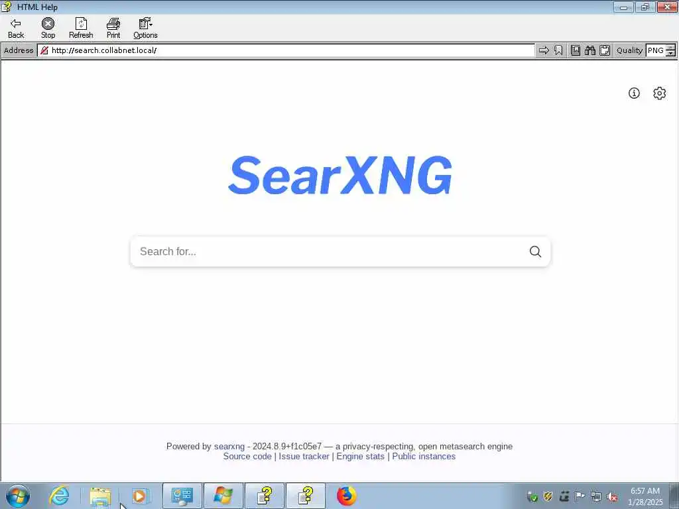The width and height of the screenshot is (679, 509).
Task: Switch to the control panel taskbar window
Action: pyautogui.click(x=182, y=496)
